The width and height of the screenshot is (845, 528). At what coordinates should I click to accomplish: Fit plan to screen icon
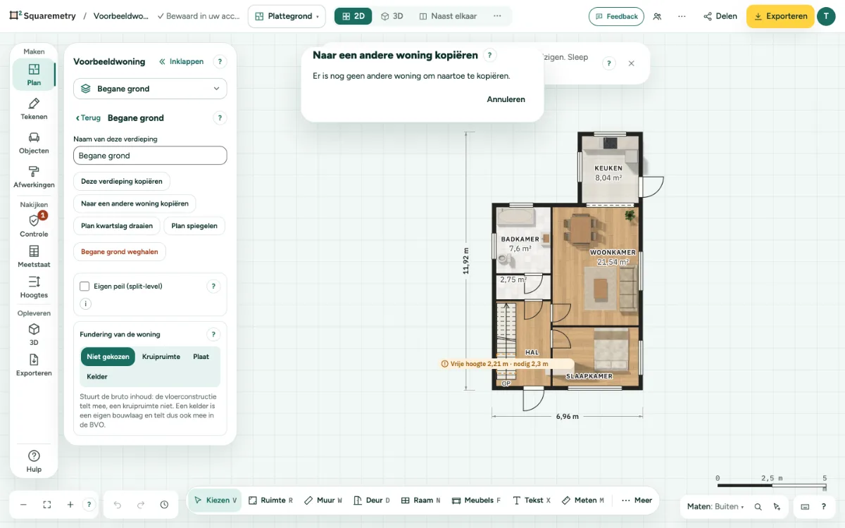47,505
